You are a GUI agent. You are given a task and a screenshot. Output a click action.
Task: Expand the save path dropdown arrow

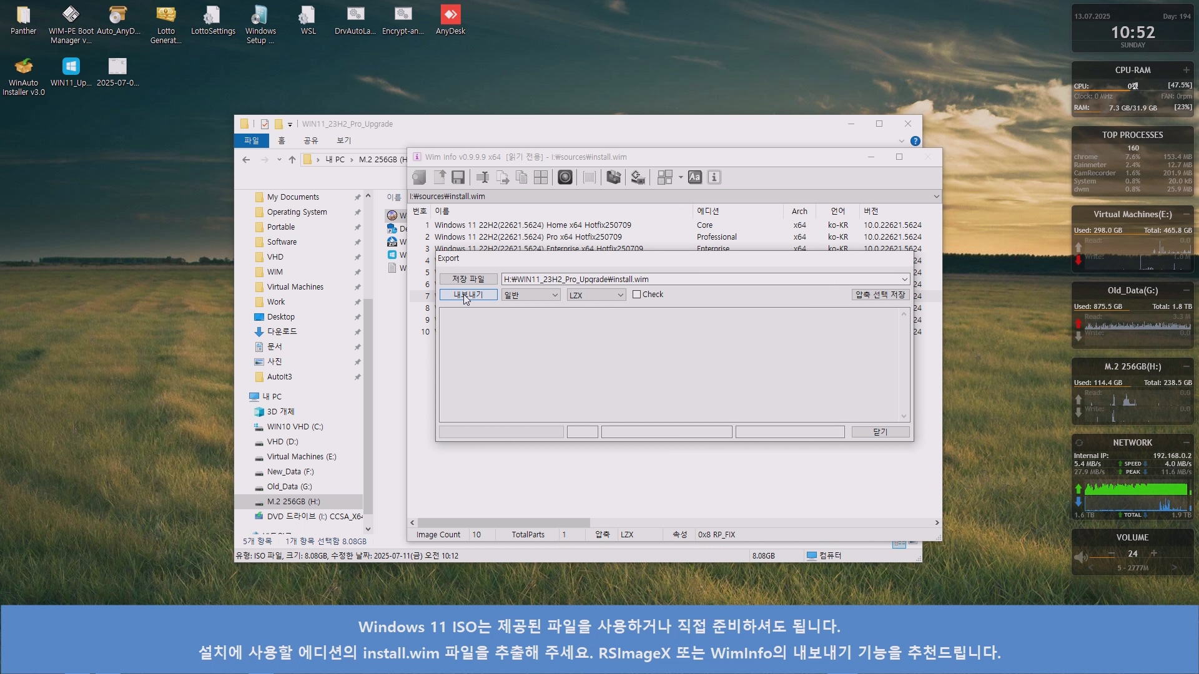[904, 280]
